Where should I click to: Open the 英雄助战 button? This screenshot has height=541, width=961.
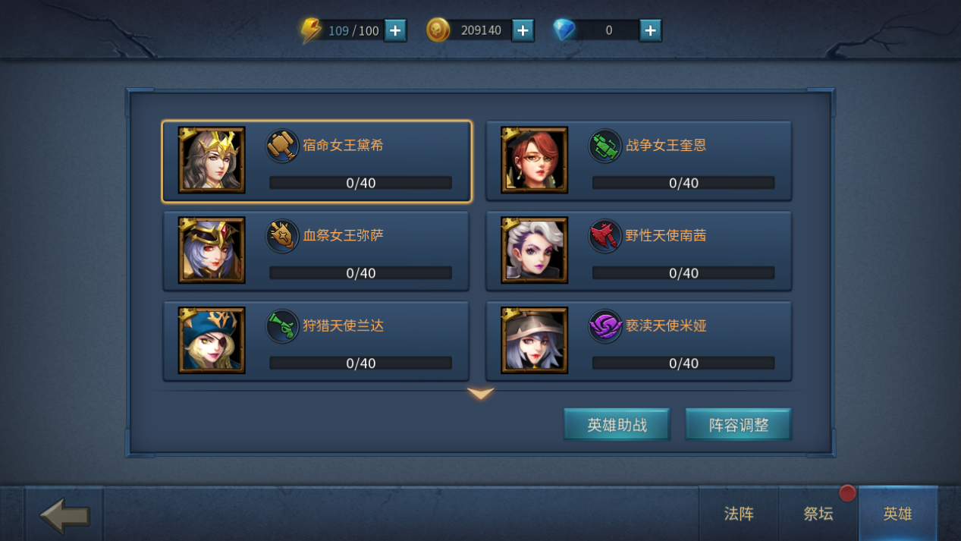[617, 425]
